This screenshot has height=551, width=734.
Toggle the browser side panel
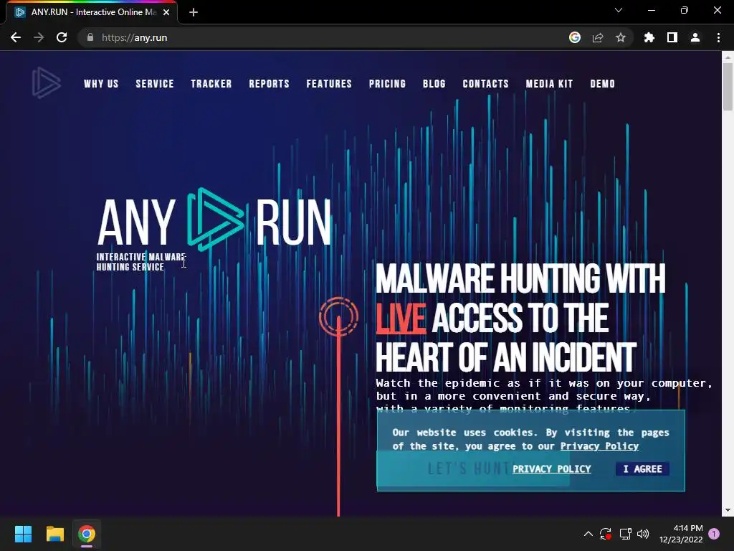[x=672, y=37]
